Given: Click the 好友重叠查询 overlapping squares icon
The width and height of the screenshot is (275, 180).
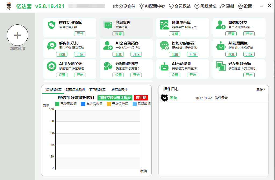Looking at the screenshot, I should [x=220, y=66].
